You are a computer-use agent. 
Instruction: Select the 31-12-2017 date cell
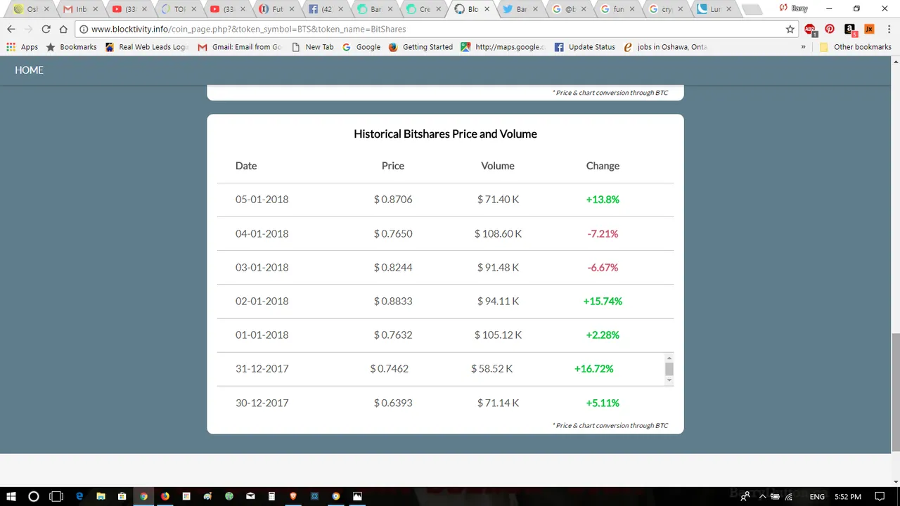tap(262, 368)
